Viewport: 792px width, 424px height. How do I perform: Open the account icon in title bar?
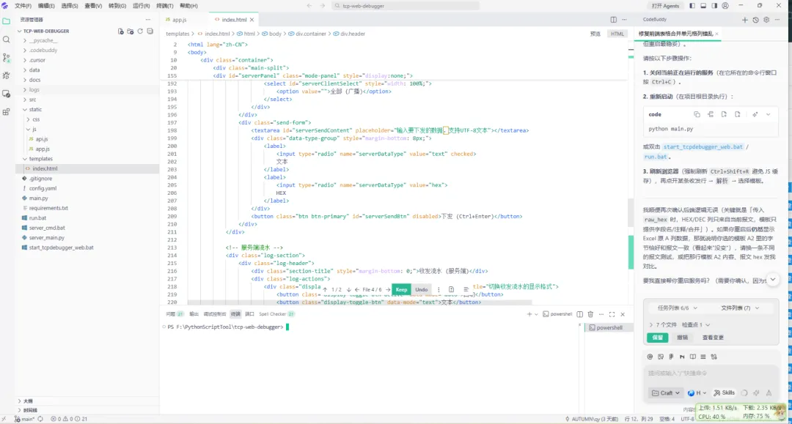(x=725, y=6)
